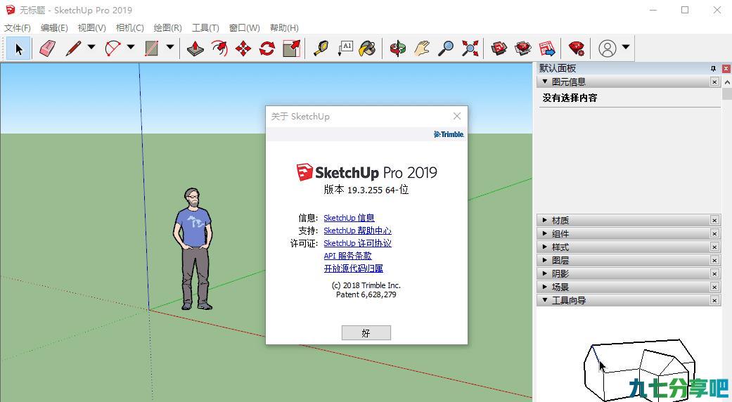The width and height of the screenshot is (732, 402).
Task: Close the 材质 panel section
Action: (x=714, y=220)
